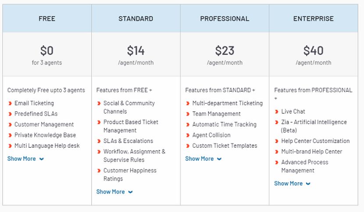Screen dimensions: 364x212
Task: Click the bullet icon next to Agent Collision
Action: (188, 136)
